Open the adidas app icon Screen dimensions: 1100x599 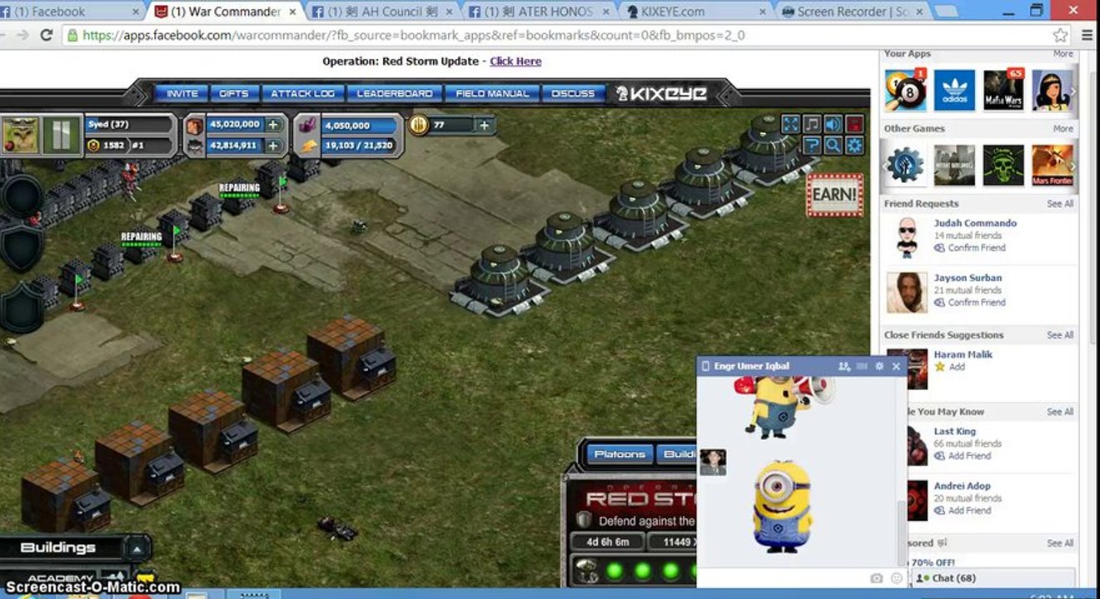click(x=954, y=90)
